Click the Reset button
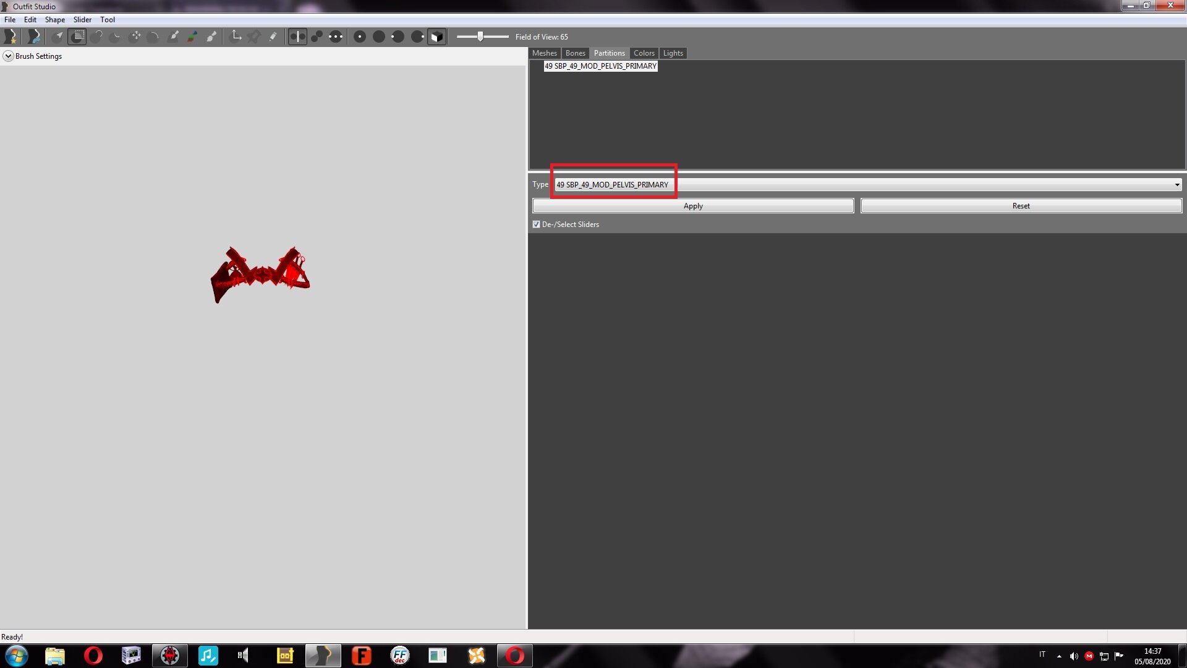 pyautogui.click(x=1021, y=206)
